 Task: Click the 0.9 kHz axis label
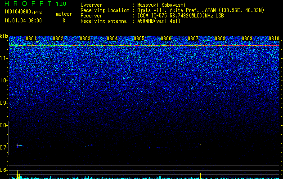pyautogui.click(x=4, y=103)
